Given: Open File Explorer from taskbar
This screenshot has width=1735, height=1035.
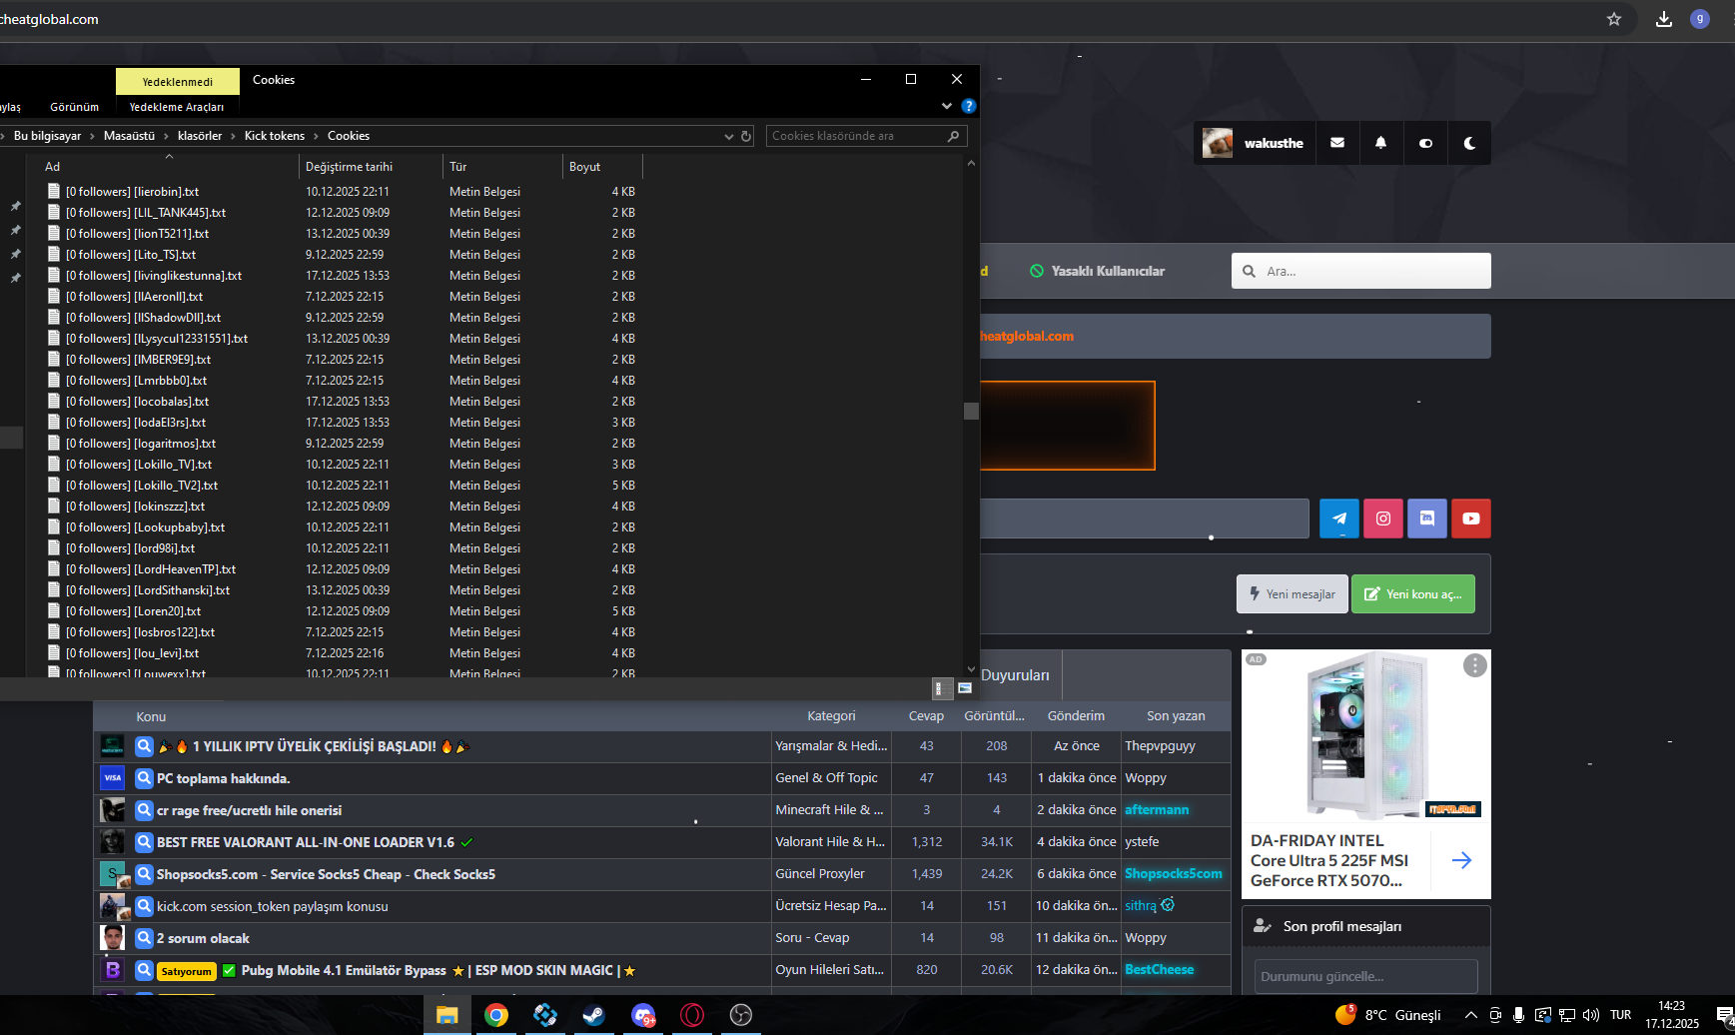Looking at the screenshot, I should (x=446, y=1015).
